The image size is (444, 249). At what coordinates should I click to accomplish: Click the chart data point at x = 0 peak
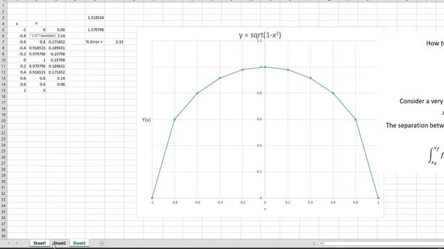pyautogui.click(x=265, y=67)
